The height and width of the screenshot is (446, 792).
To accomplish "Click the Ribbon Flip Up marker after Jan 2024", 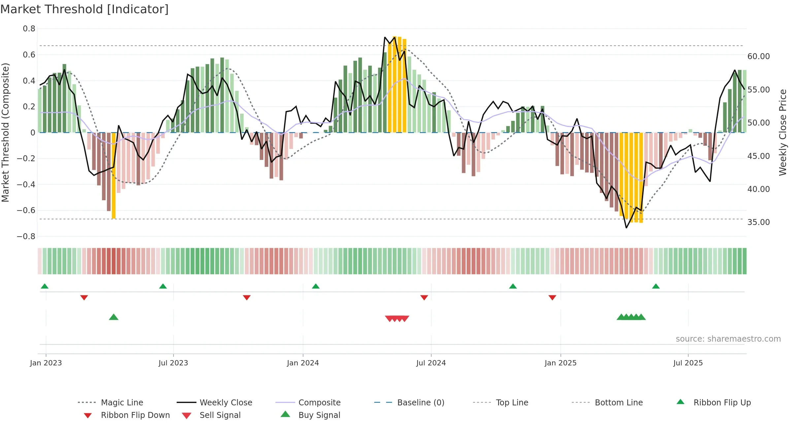I will [x=316, y=286].
